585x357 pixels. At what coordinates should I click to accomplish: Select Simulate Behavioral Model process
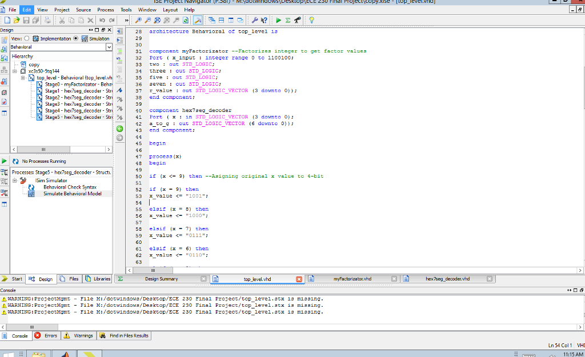click(72, 194)
